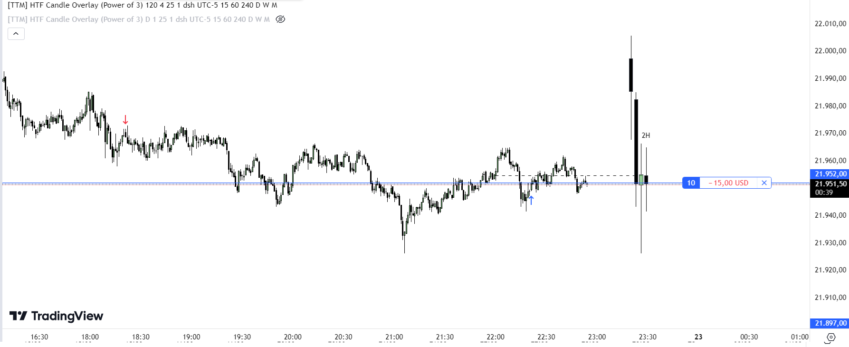The width and height of the screenshot is (849, 347).
Task: Click the bold 23 date label on time axis
Action: (x=698, y=337)
